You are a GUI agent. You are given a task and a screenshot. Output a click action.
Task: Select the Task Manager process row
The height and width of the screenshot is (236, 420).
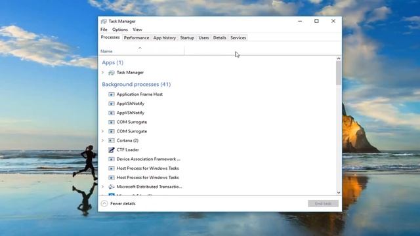[x=217, y=73]
